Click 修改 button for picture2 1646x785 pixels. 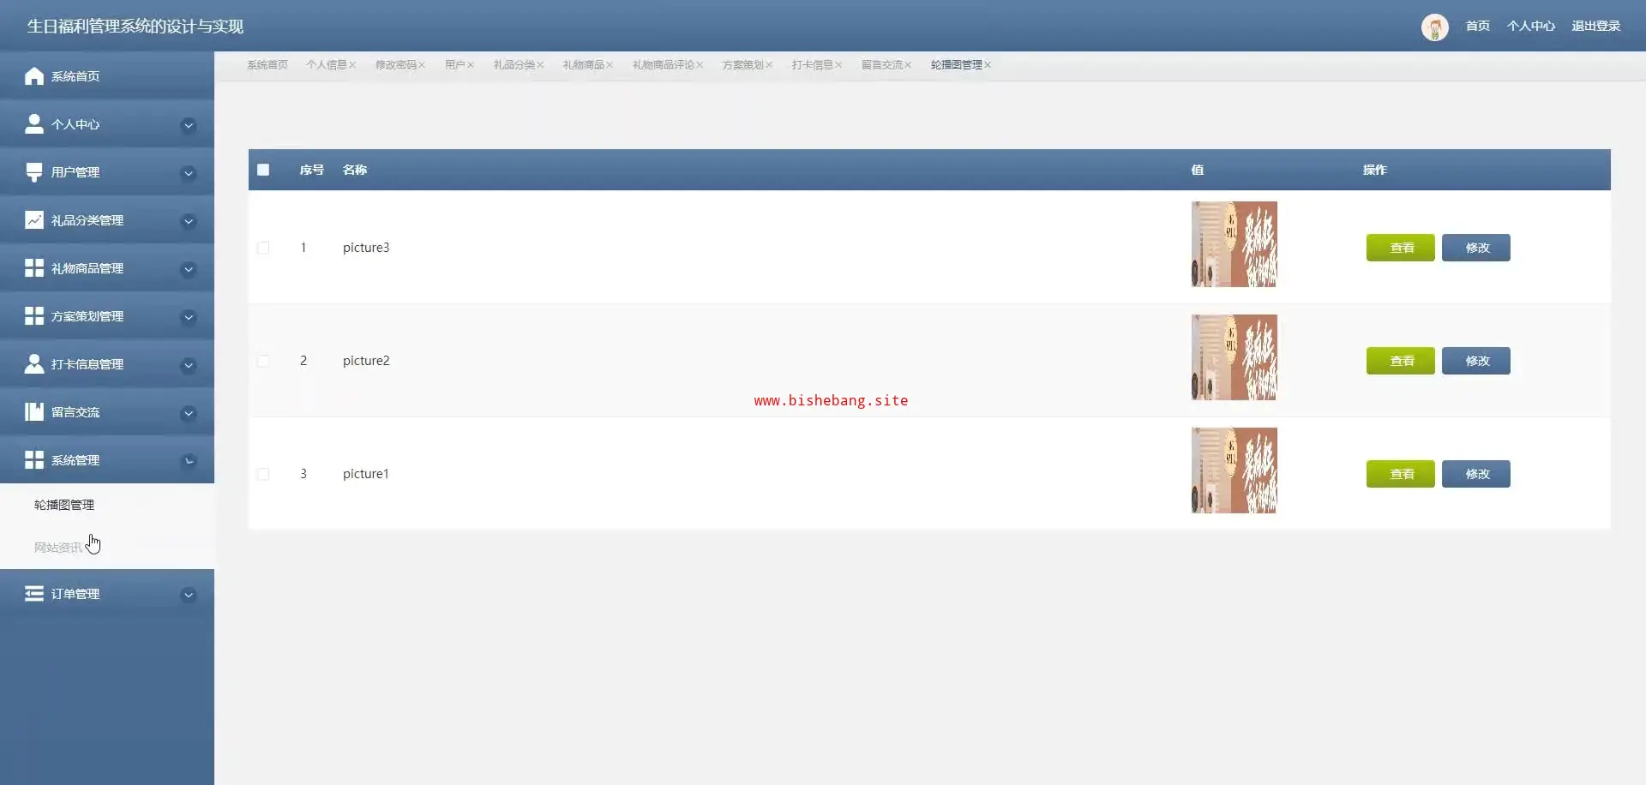(x=1476, y=361)
